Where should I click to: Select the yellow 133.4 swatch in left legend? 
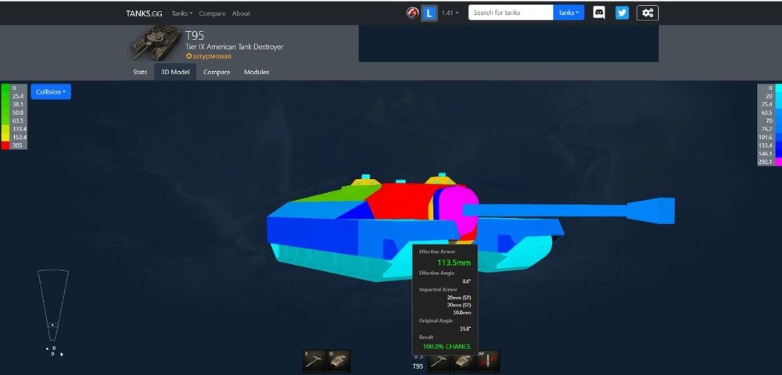click(x=5, y=129)
